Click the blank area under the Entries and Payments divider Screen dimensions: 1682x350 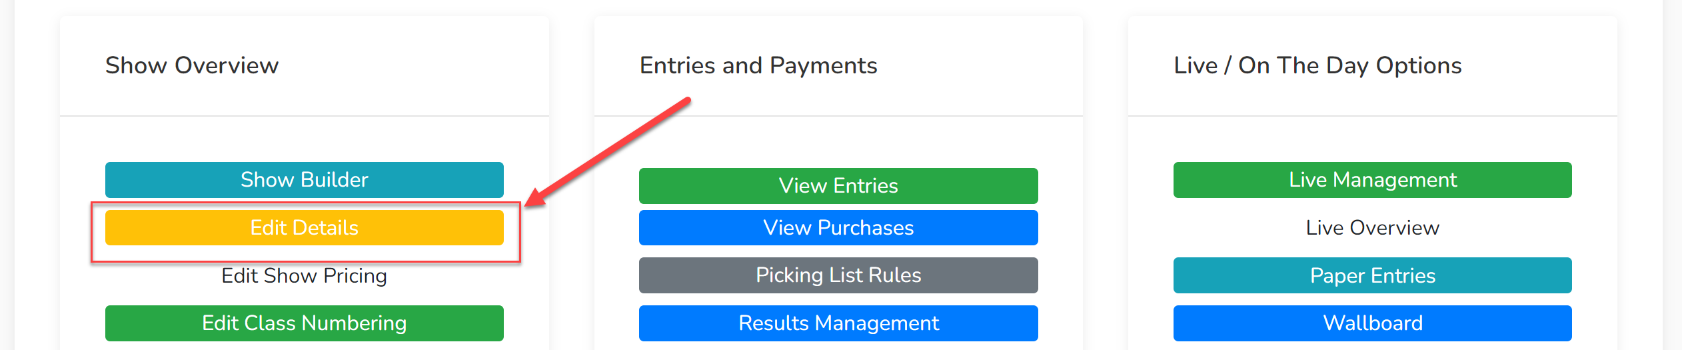(x=838, y=141)
